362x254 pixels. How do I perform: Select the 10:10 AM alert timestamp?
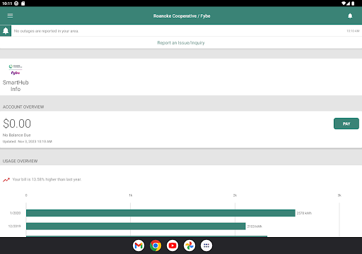pos(353,31)
